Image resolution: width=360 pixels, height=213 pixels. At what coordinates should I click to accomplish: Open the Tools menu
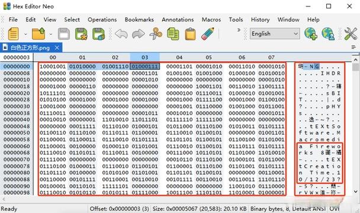tap(236, 19)
